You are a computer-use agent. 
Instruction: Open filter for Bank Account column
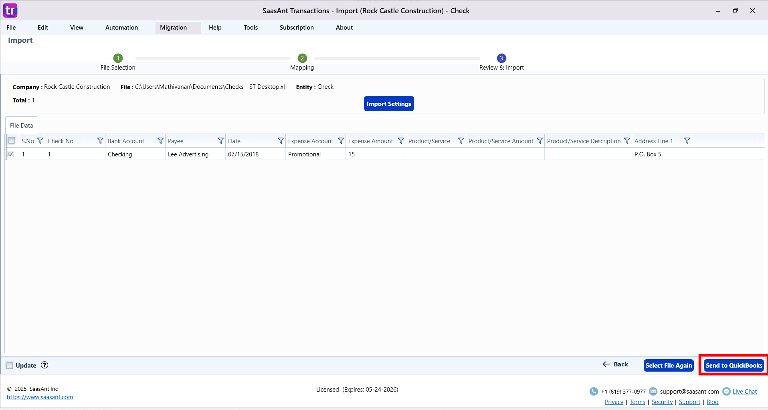[160, 141]
